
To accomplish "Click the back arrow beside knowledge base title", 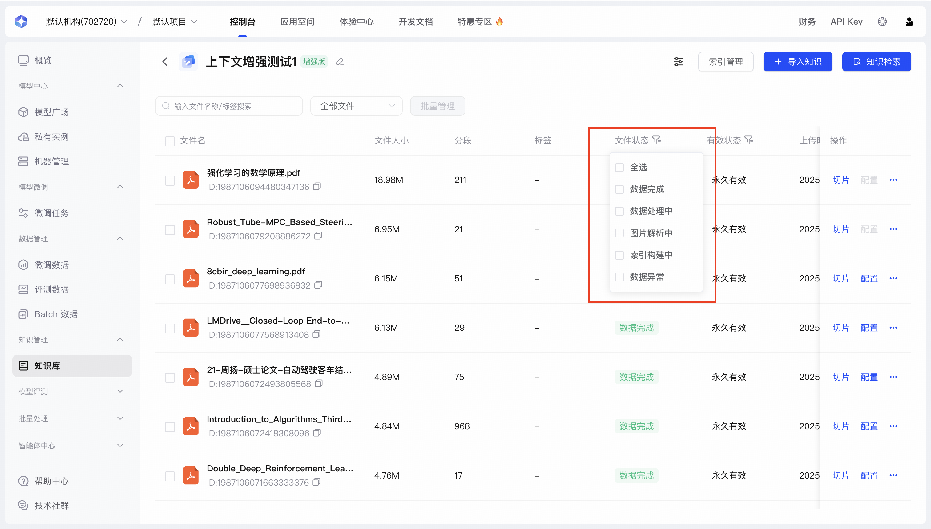I will (165, 62).
